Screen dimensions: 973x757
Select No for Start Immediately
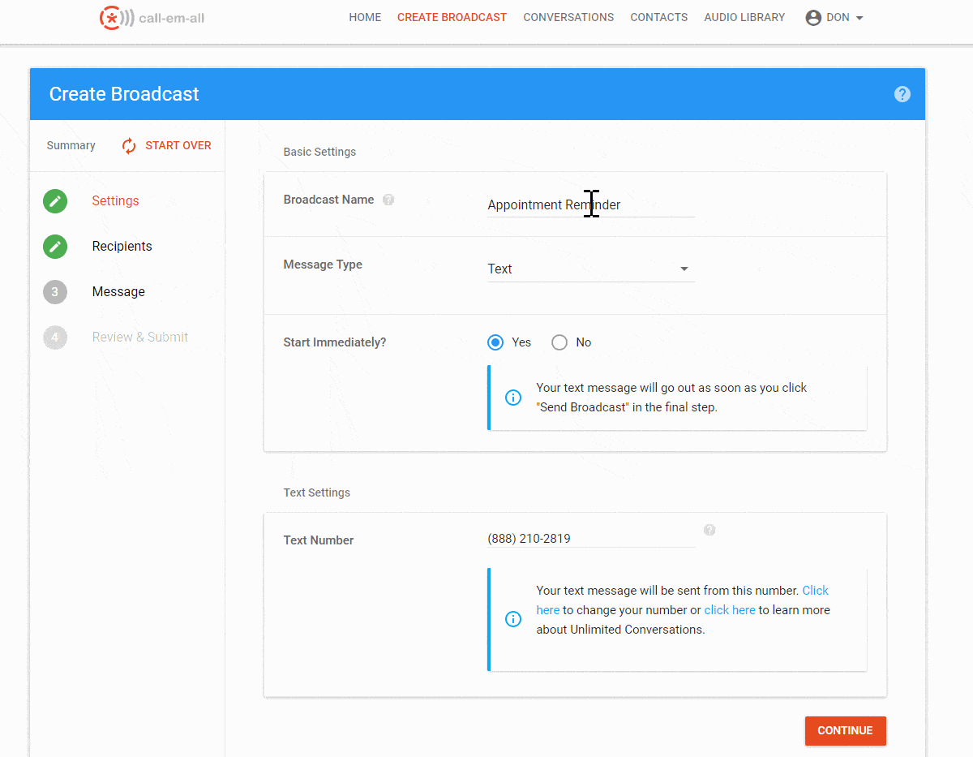[559, 342]
